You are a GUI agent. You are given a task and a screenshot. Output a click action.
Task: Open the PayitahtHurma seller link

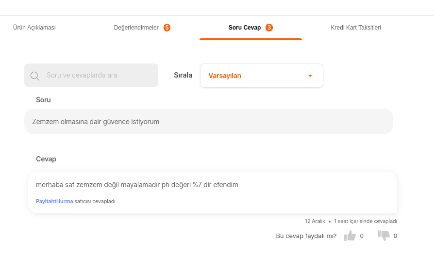54,201
